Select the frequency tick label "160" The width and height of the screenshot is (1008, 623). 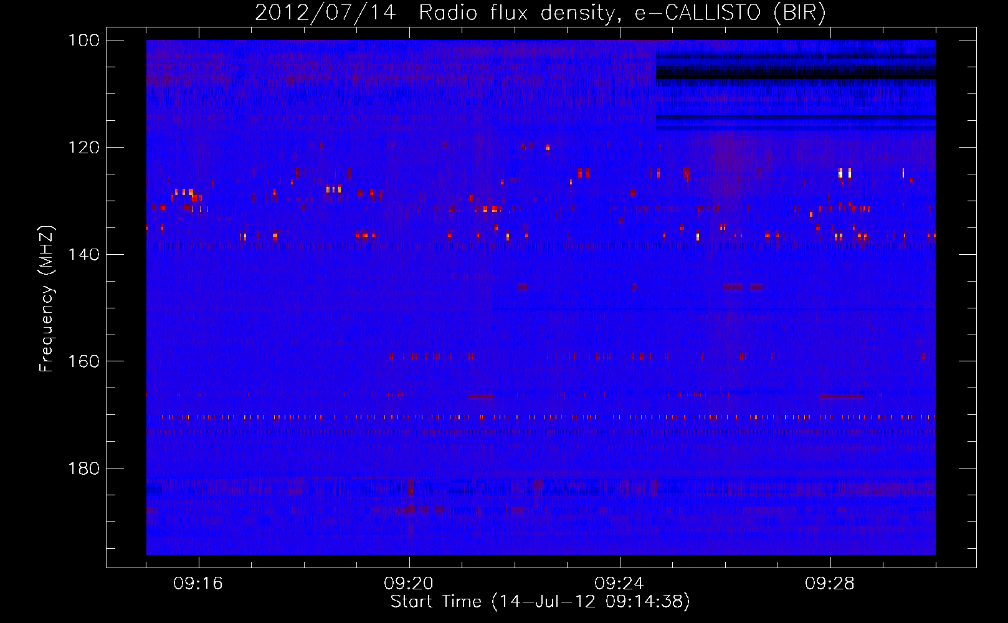coord(83,361)
